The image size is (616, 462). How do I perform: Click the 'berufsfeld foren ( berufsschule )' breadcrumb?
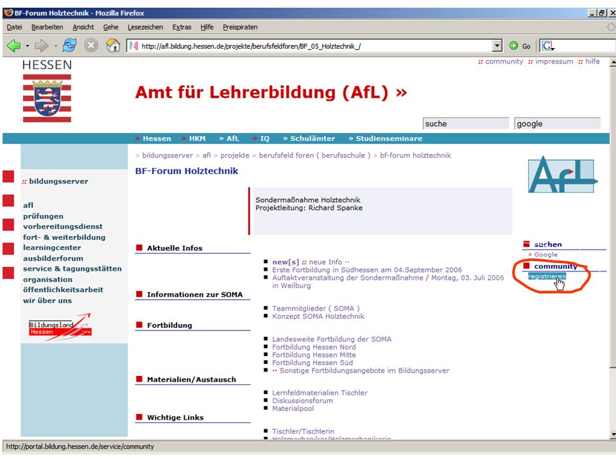(x=314, y=155)
